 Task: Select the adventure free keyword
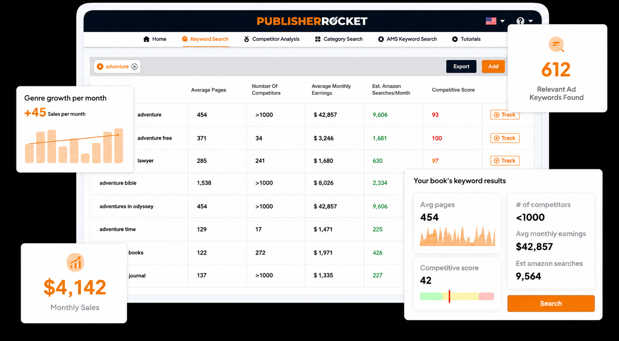click(155, 138)
